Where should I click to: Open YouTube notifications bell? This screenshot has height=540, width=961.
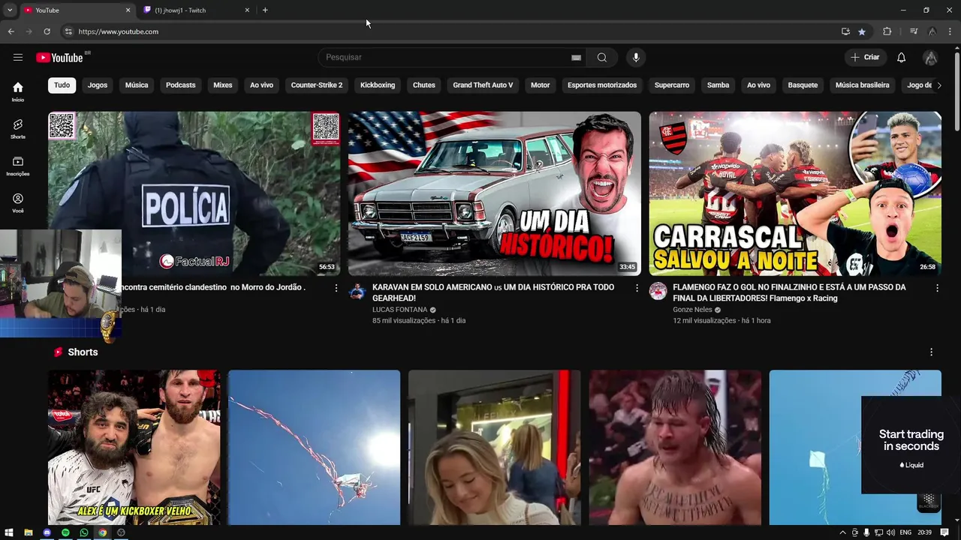901,58
